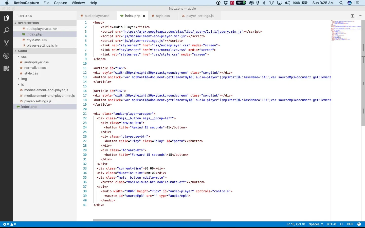Close the index.php editor tab
365x228 pixels.
144,16
